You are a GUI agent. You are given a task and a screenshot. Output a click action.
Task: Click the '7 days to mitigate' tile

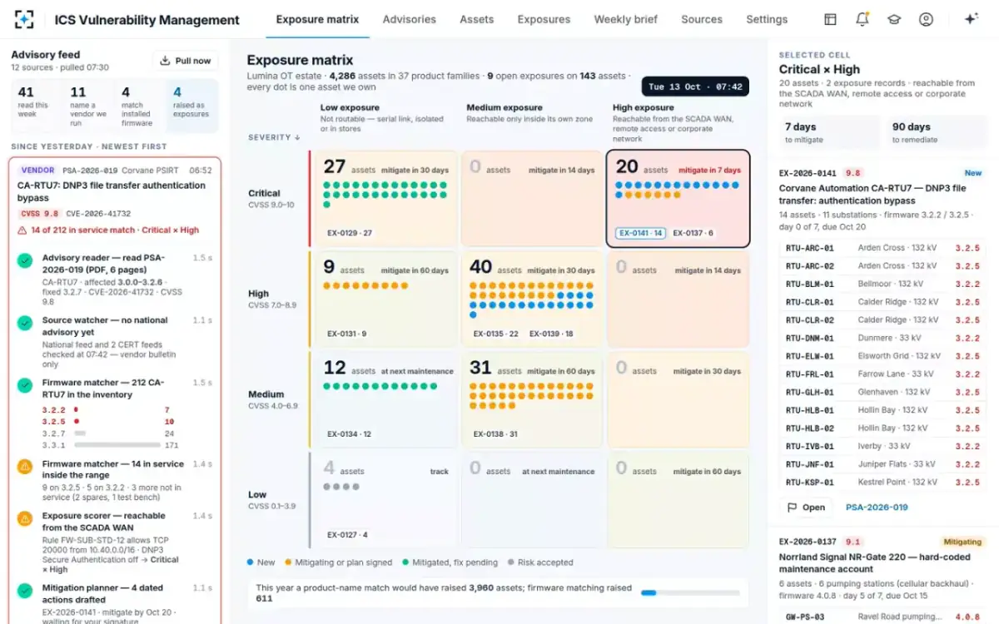[828, 132]
